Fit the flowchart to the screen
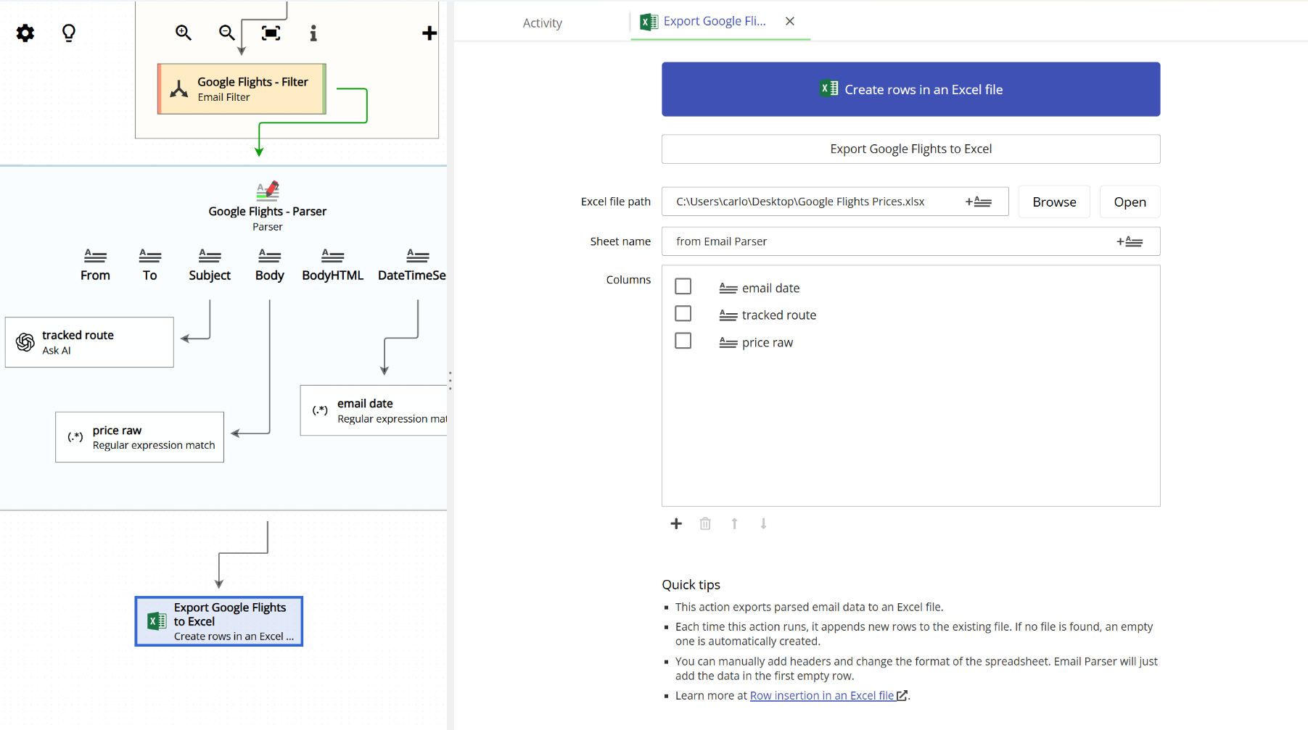Image resolution: width=1308 pixels, height=730 pixels. [x=270, y=32]
